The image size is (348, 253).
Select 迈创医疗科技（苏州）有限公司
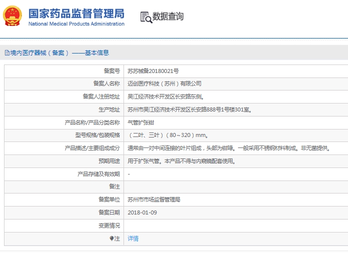164,83
